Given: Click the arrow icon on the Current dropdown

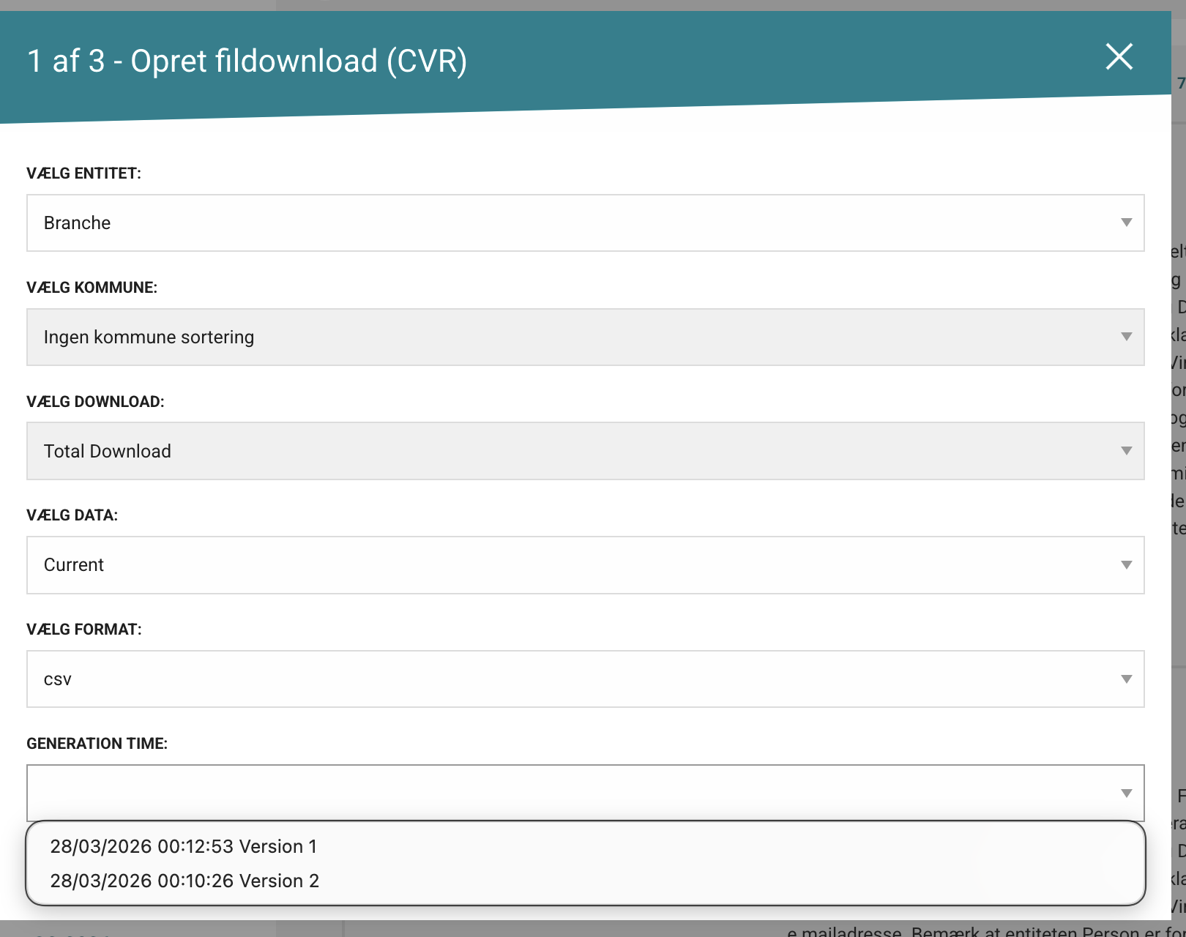Looking at the screenshot, I should (x=1126, y=565).
